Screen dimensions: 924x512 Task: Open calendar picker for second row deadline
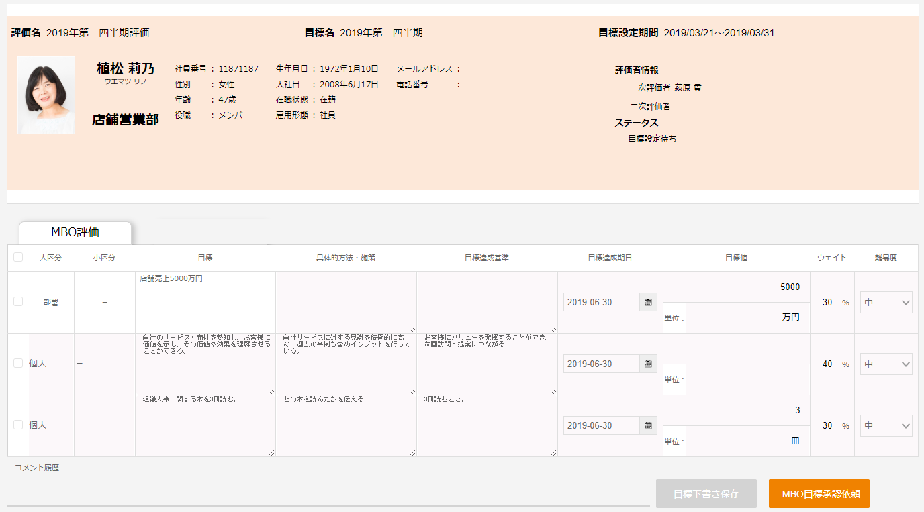648,364
